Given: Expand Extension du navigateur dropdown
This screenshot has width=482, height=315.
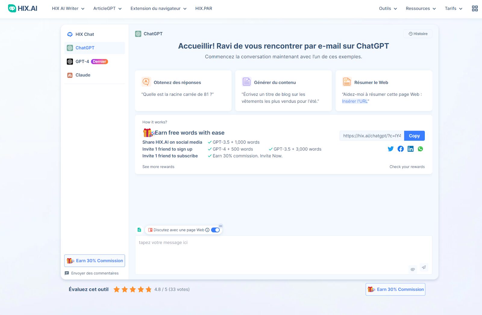Looking at the screenshot, I should click(x=158, y=8).
